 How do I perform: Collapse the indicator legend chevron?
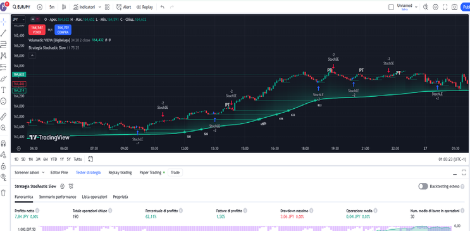pos(32,55)
